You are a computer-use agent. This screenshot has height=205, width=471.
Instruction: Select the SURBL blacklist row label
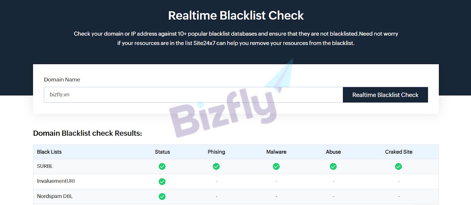45,166
